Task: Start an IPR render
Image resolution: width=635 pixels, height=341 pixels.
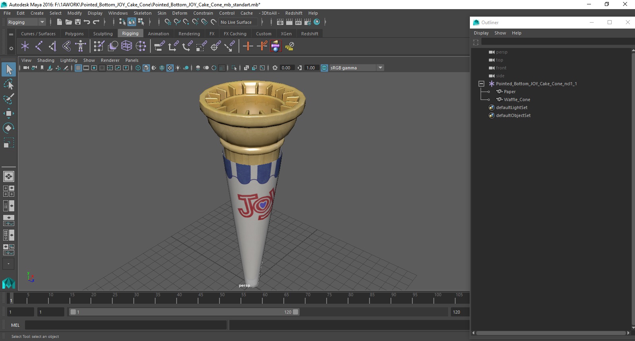Action: pos(298,22)
